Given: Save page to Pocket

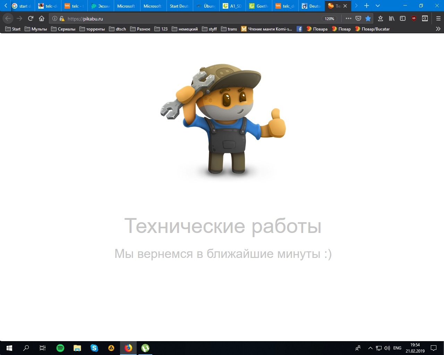Looking at the screenshot, I should (358, 18).
